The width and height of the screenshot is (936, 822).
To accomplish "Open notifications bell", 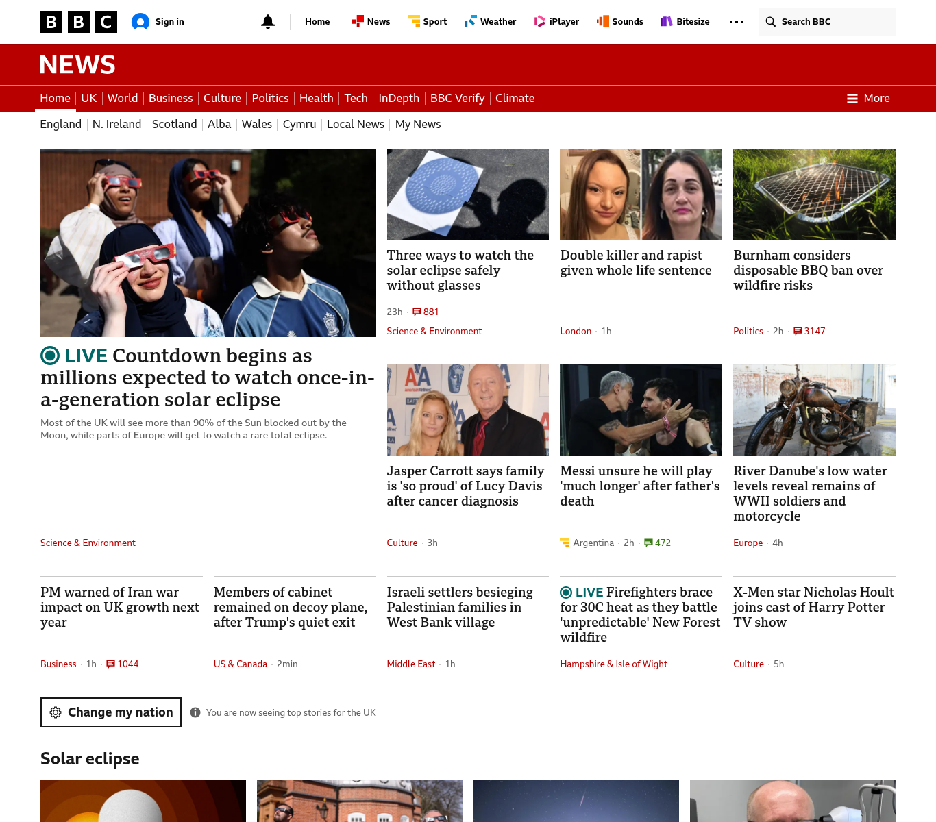I will coord(268,22).
